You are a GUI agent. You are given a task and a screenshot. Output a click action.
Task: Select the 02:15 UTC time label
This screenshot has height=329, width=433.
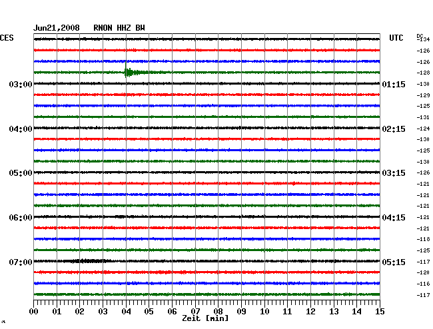pyautogui.click(x=394, y=129)
